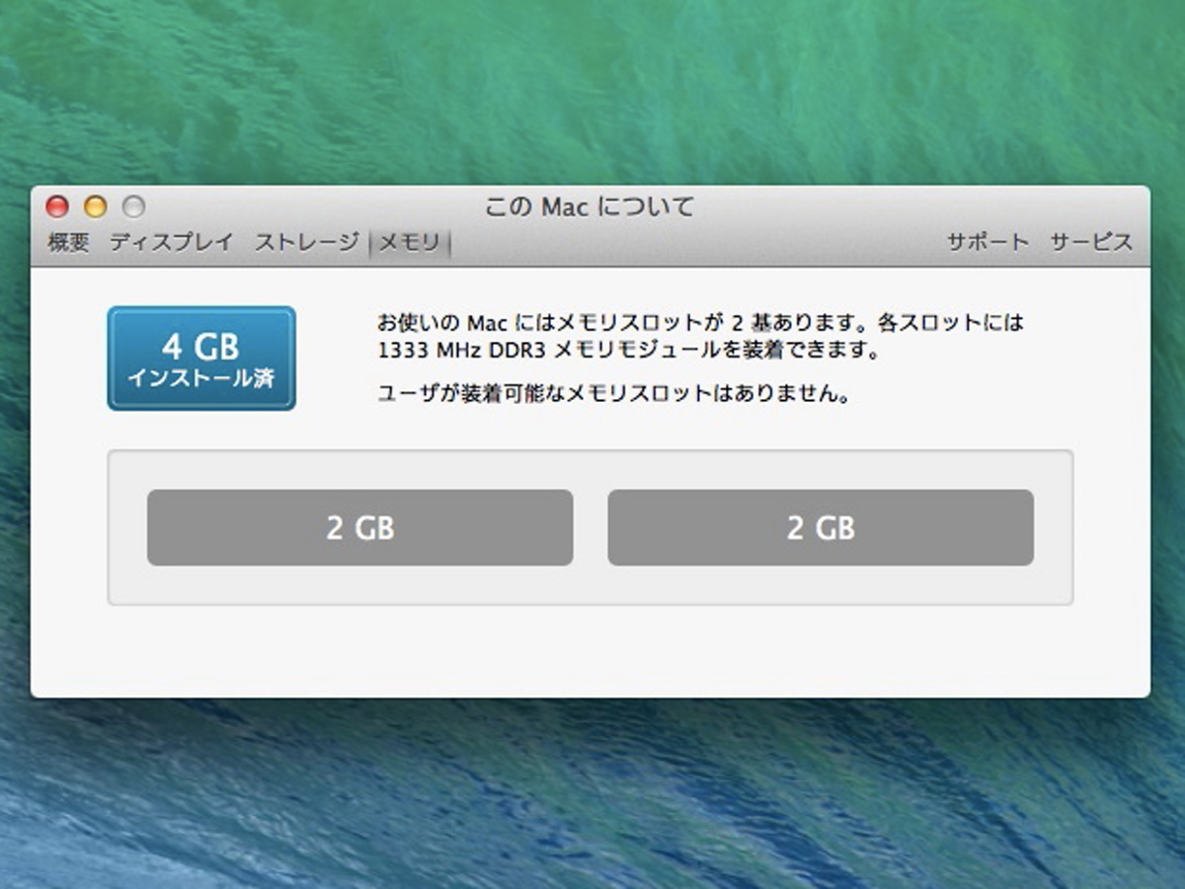Click the お使いの Mac にはメモリスロット text line

[700, 322]
